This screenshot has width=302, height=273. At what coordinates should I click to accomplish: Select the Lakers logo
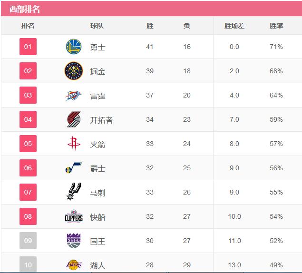[x=74, y=265]
